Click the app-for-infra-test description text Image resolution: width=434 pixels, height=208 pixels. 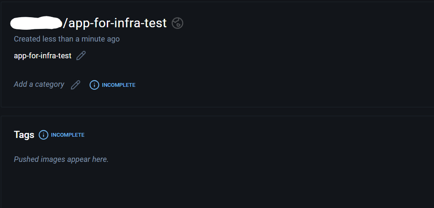[x=42, y=56]
